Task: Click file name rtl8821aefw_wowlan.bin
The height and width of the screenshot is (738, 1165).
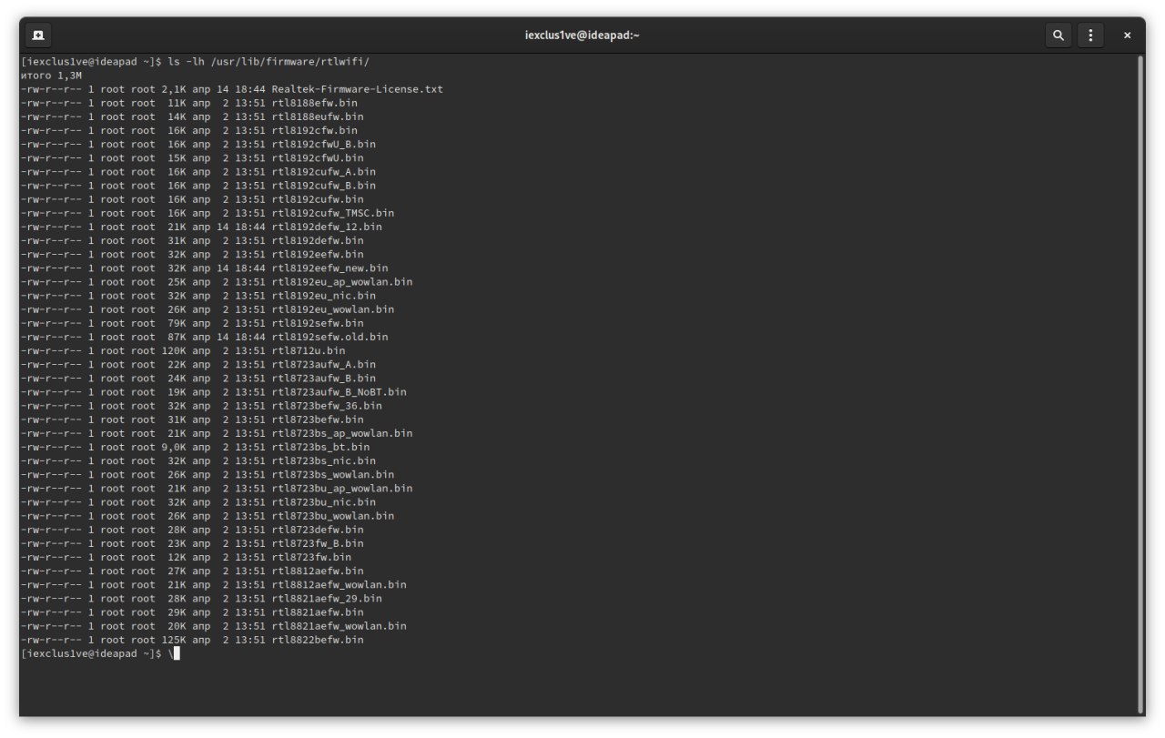Action: 339,625
